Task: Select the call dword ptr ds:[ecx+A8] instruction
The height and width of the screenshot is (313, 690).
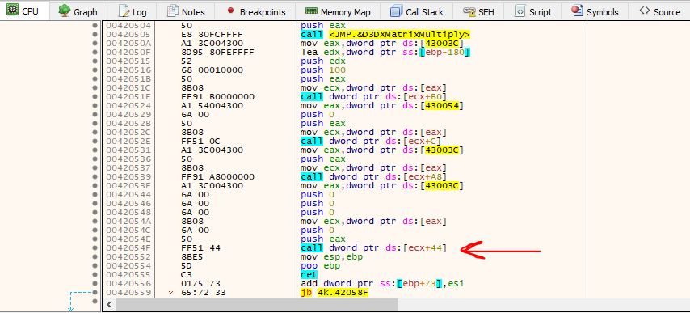Action: (374, 177)
